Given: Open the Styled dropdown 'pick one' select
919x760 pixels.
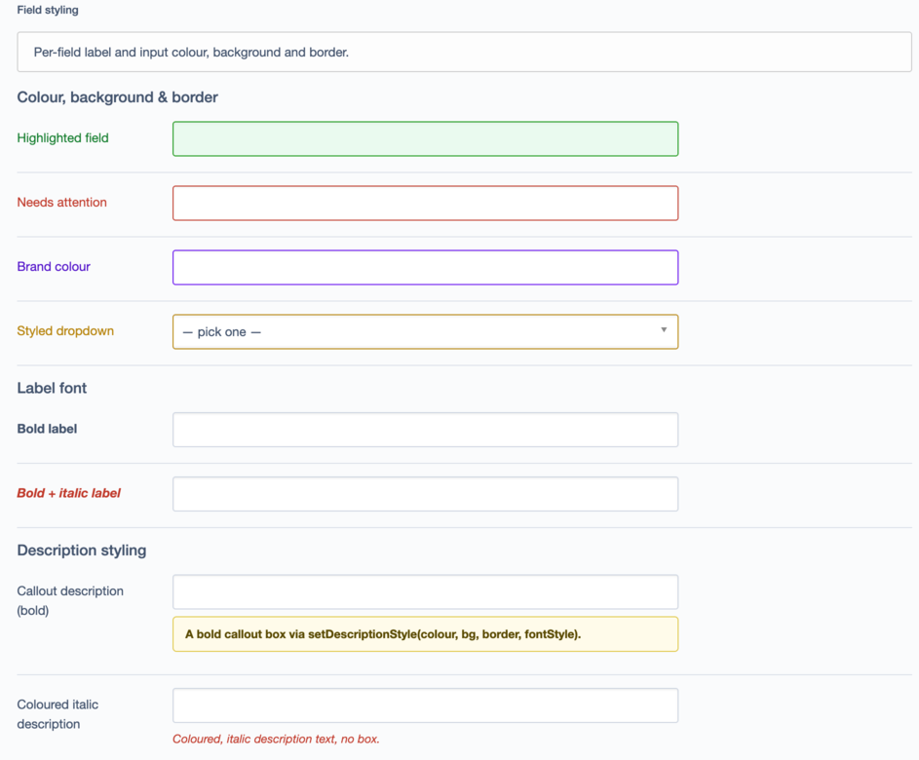Looking at the screenshot, I should click(426, 331).
